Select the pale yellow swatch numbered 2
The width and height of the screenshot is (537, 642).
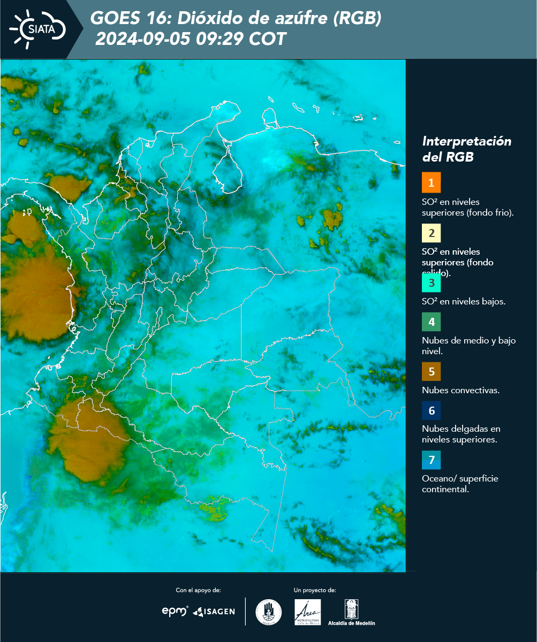pyautogui.click(x=431, y=233)
